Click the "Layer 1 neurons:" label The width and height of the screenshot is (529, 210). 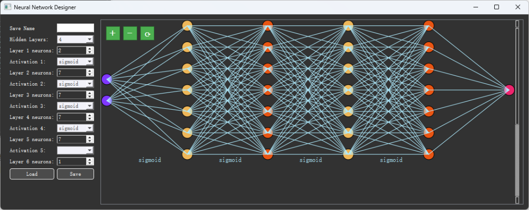tap(32, 50)
